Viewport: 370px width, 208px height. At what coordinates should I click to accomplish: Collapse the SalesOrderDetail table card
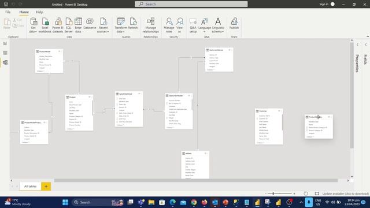[x=120, y=125]
